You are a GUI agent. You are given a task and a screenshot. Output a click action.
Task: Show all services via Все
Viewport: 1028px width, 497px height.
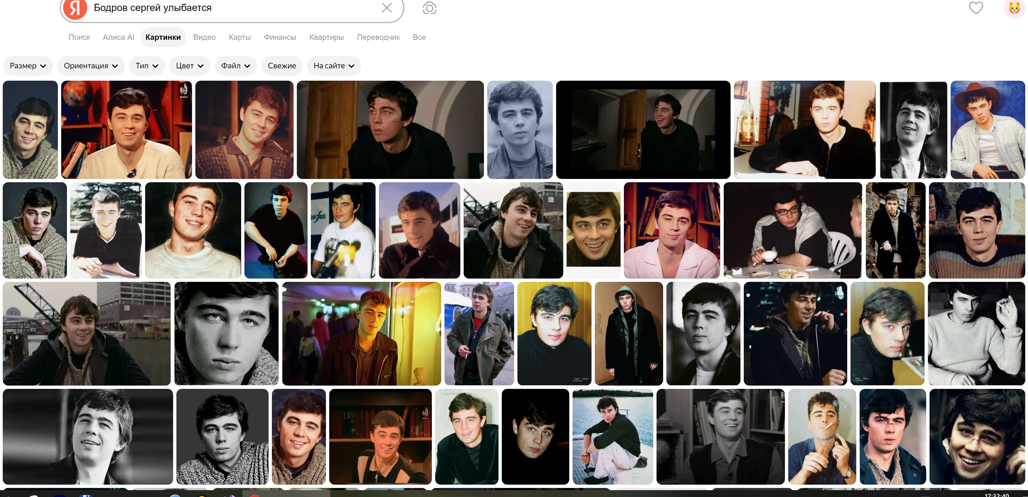coord(419,37)
